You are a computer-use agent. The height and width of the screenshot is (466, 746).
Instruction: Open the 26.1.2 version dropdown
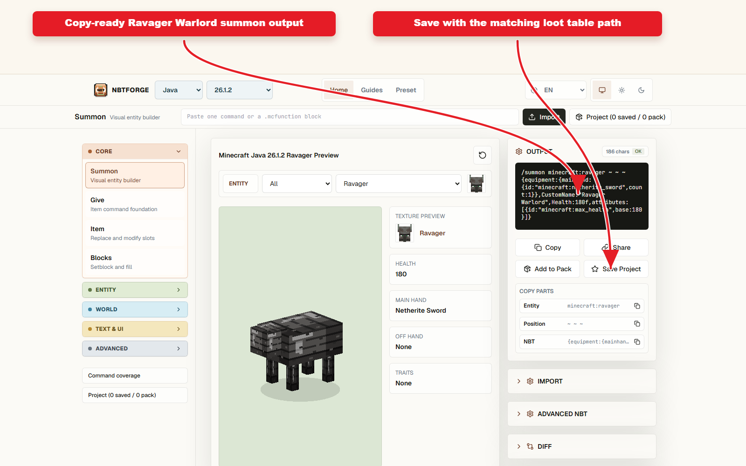click(240, 90)
